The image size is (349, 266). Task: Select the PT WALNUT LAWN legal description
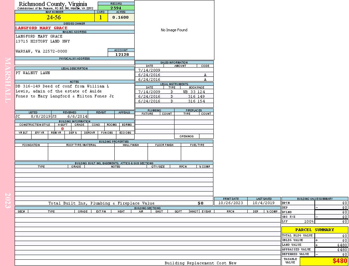pyautogui.click(x=33, y=73)
